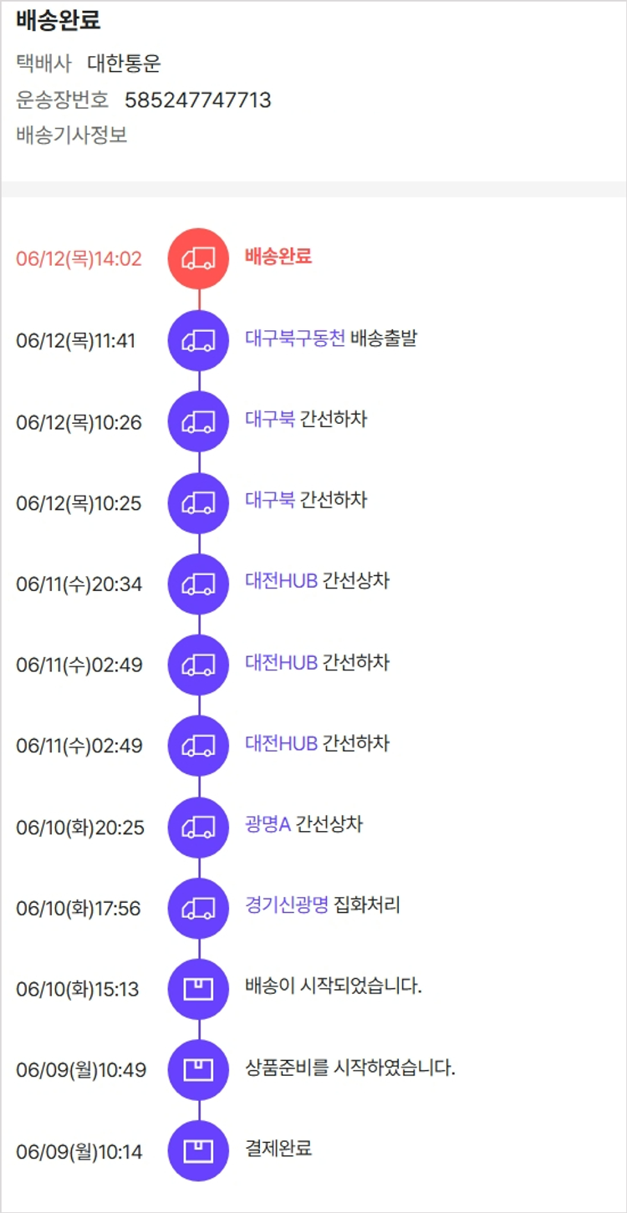Click tracking number 585247747713
The height and width of the screenshot is (1213, 627).
coord(198,101)
